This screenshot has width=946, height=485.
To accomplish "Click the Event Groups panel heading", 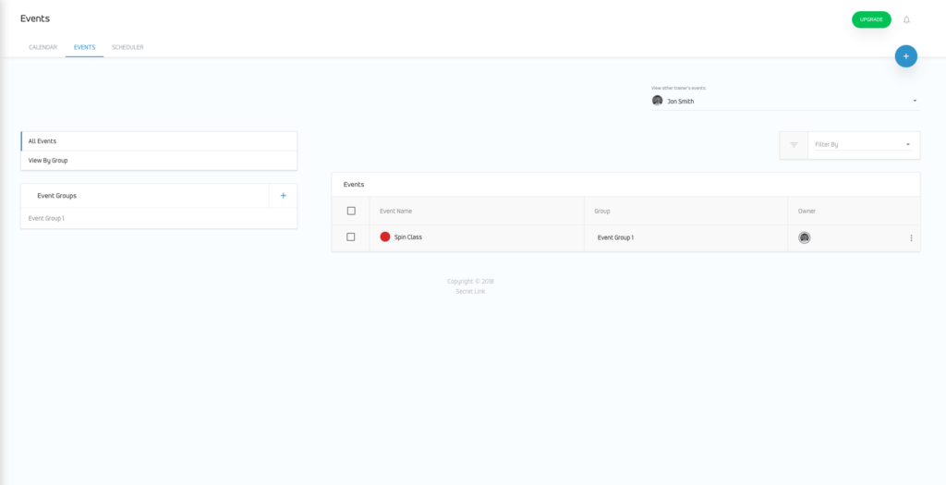I will pos(56,196).
